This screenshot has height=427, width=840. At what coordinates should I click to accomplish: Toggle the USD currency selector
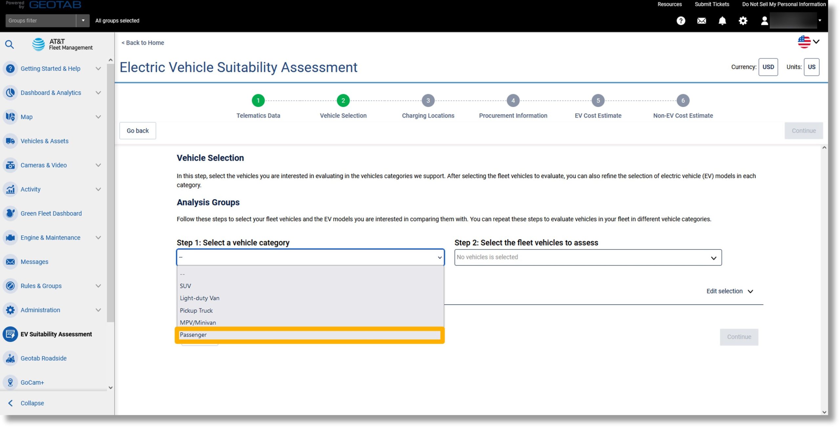click(x=769, y=67)
